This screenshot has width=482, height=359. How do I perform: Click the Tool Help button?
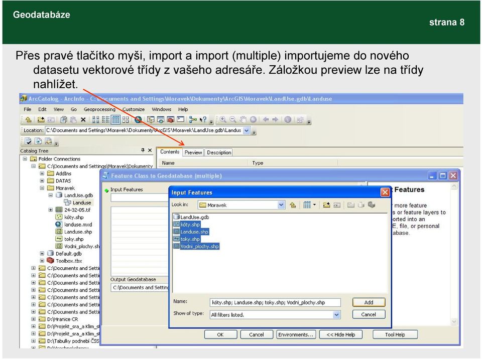[x=395, y=335]
